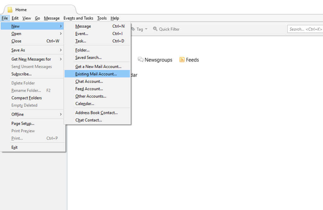Click the Quick Filter button
The width and height of the screenshot is (323, 210).
(166, 29)
